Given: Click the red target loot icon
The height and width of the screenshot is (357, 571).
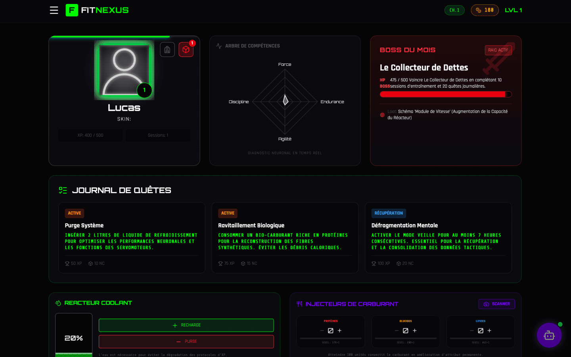Looking at the screenshot, I should [382, 115].
